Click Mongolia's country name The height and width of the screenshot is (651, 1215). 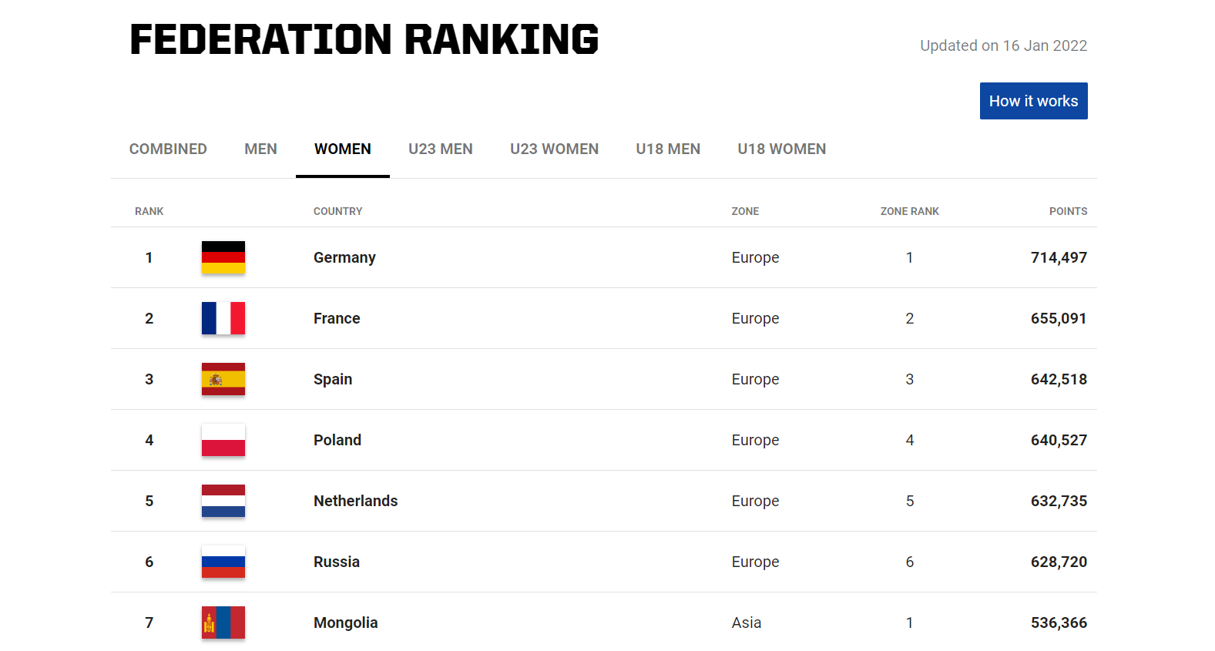(x=345, y=622)
